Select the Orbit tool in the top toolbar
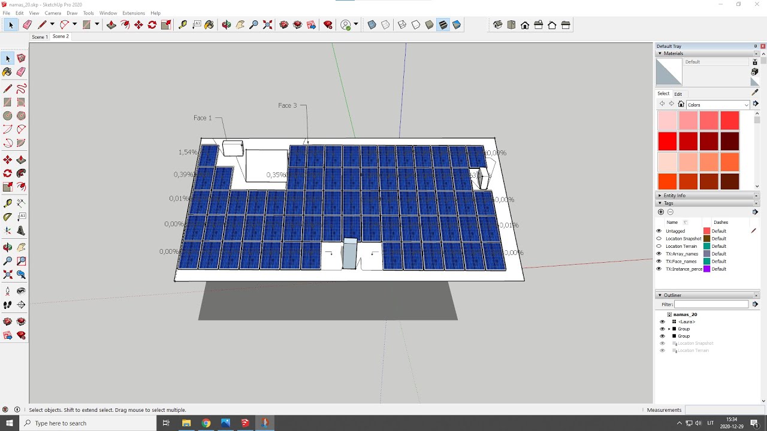 tap(226, 25)
